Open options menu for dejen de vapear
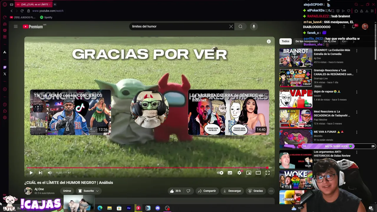The height and width of the screenshot is (212, 377). click(357, 92)
